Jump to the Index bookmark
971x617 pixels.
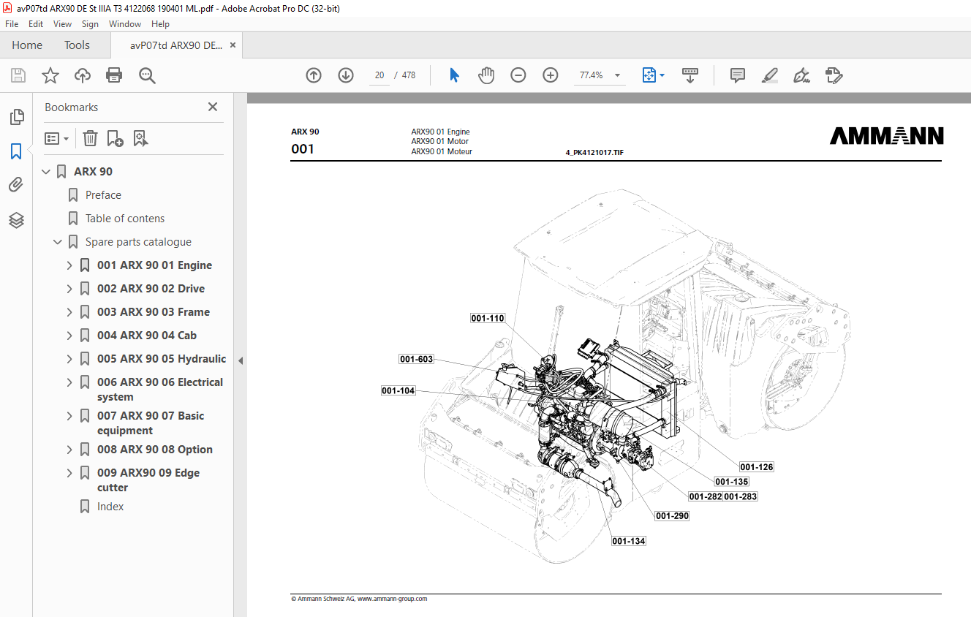[x=110, y=507]
